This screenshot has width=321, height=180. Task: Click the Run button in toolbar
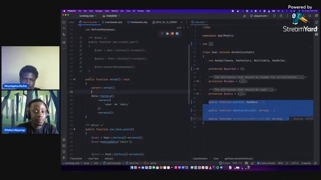click(274, 16)
